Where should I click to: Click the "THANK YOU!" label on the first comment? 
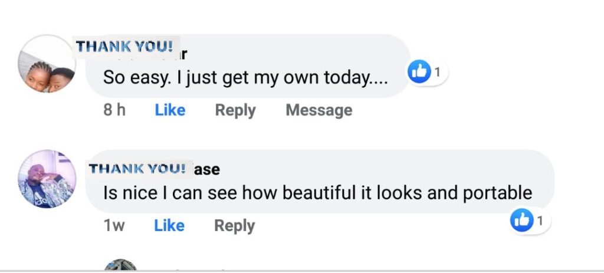(x=124, y=46)
